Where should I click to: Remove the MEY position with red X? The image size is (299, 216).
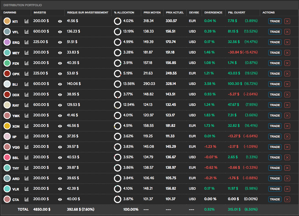point(287,53)
